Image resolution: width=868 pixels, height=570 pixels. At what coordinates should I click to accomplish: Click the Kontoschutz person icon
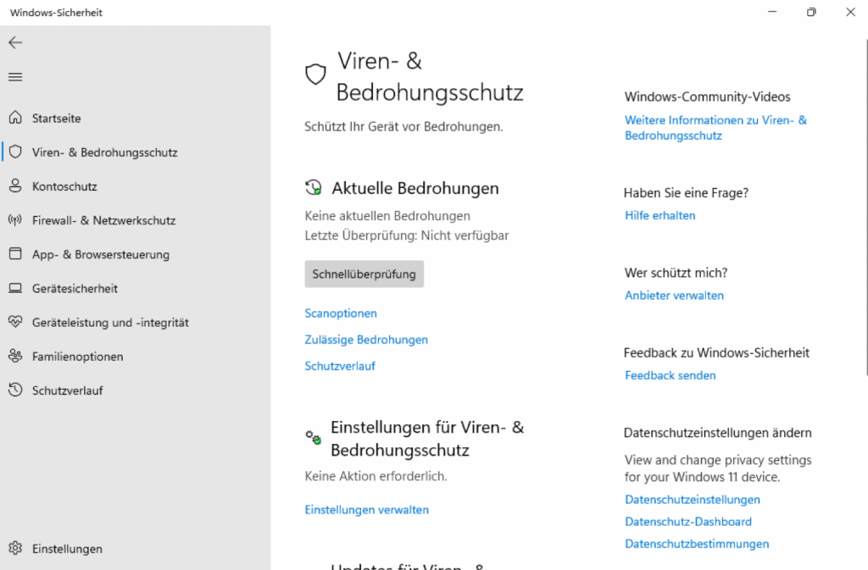coord(15,186)
